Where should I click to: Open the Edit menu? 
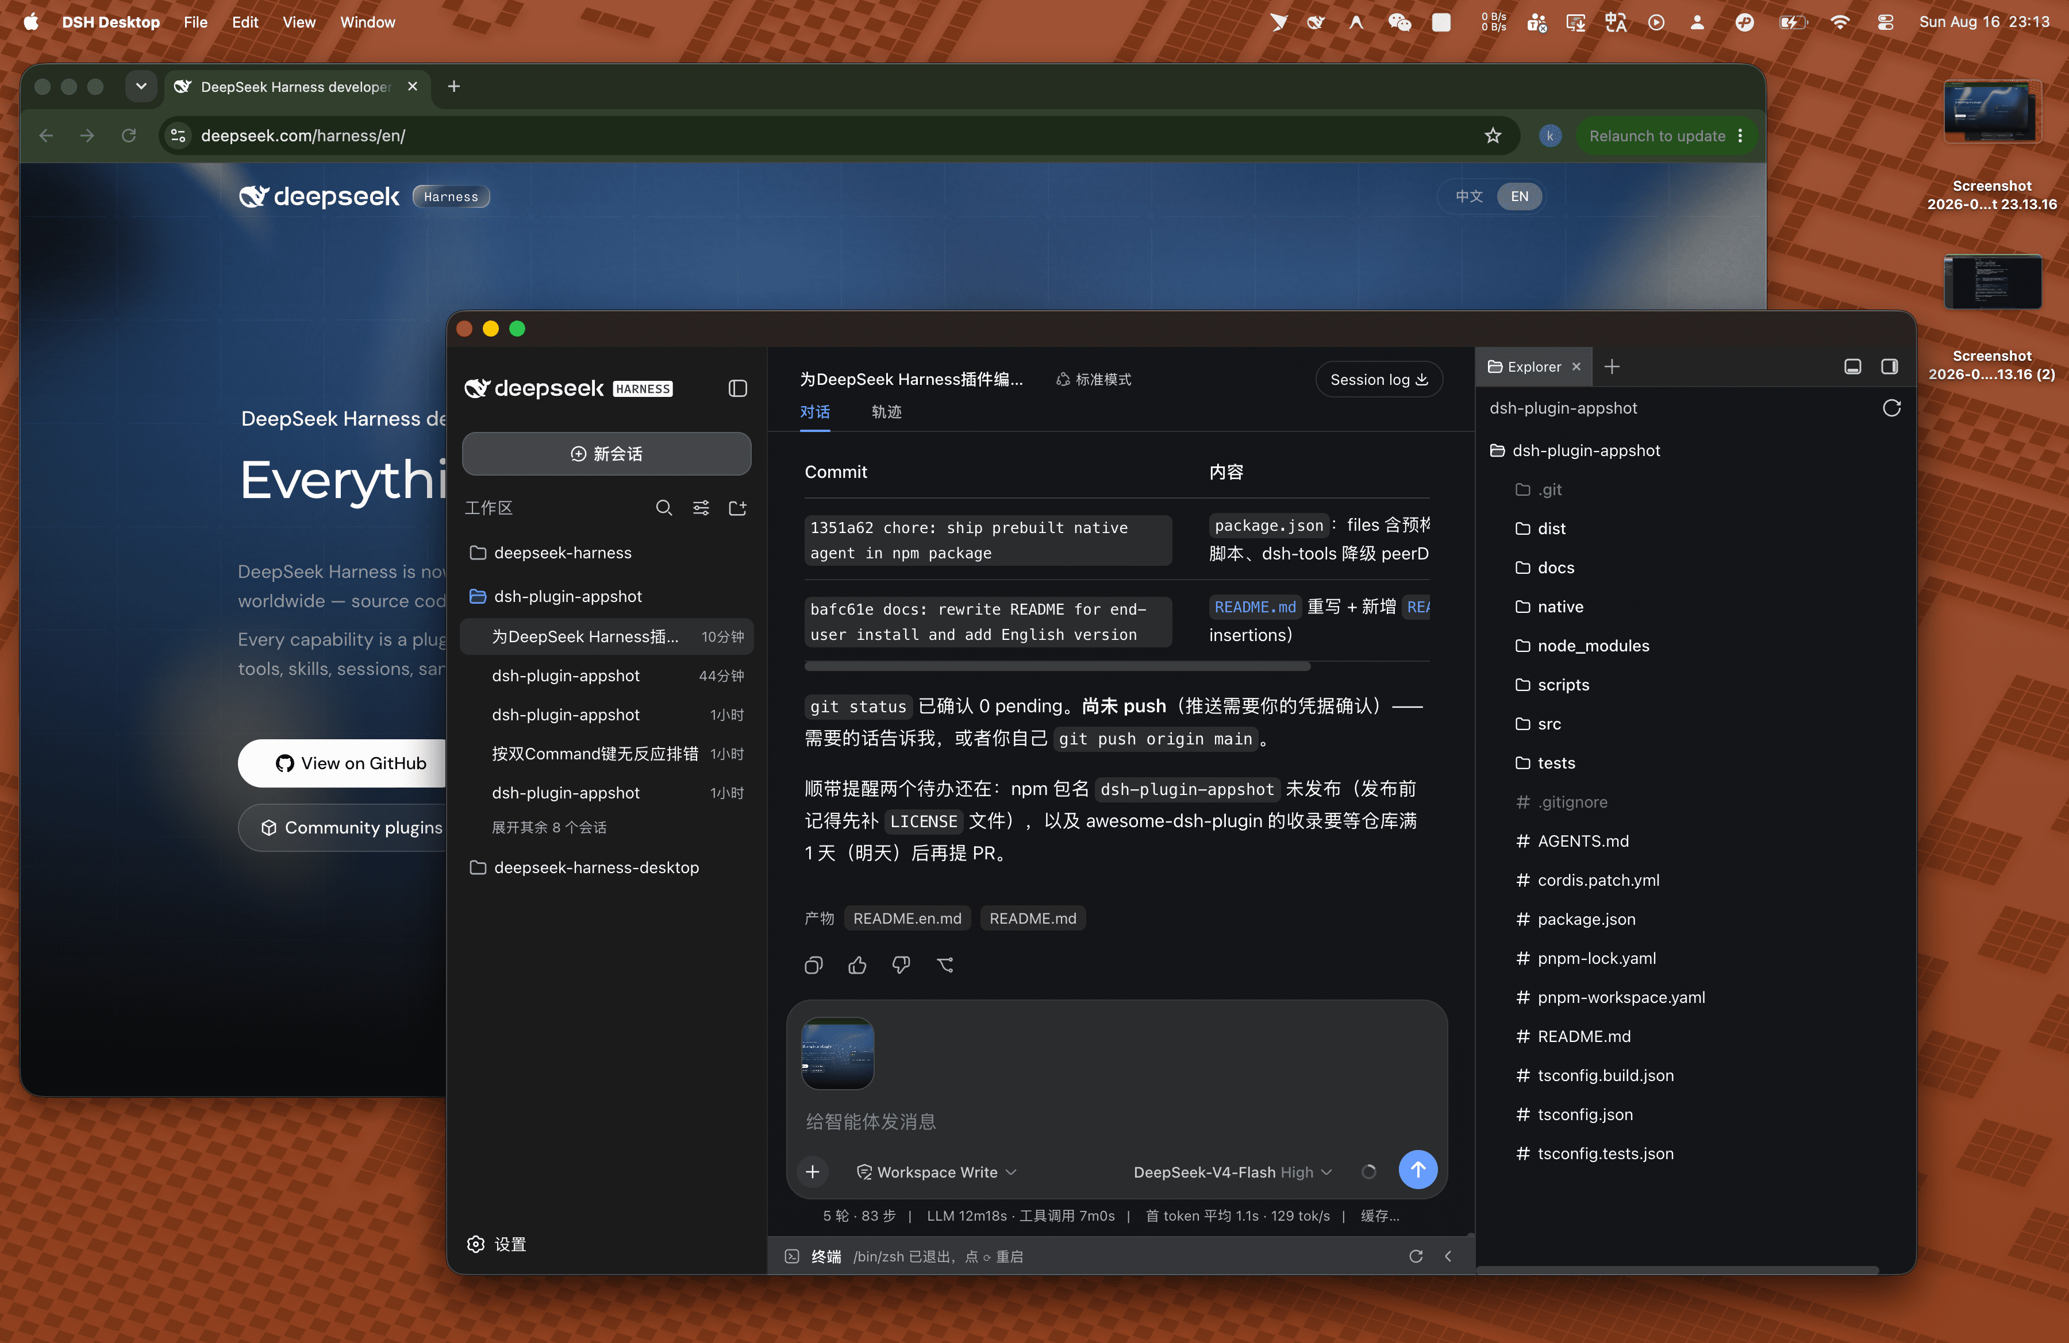tap(244, 22)
